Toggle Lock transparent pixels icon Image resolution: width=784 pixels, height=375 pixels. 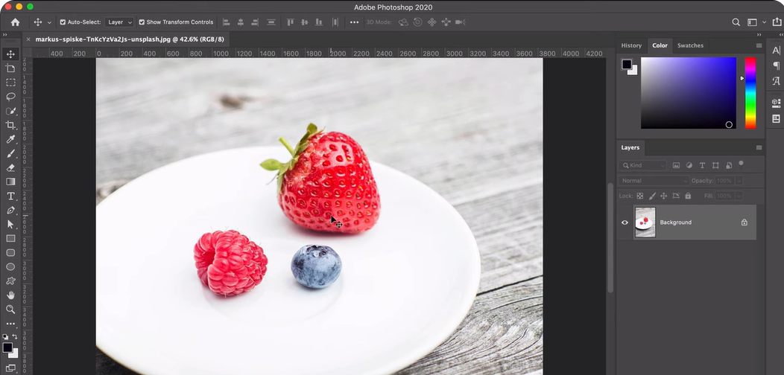click(640, 196)
